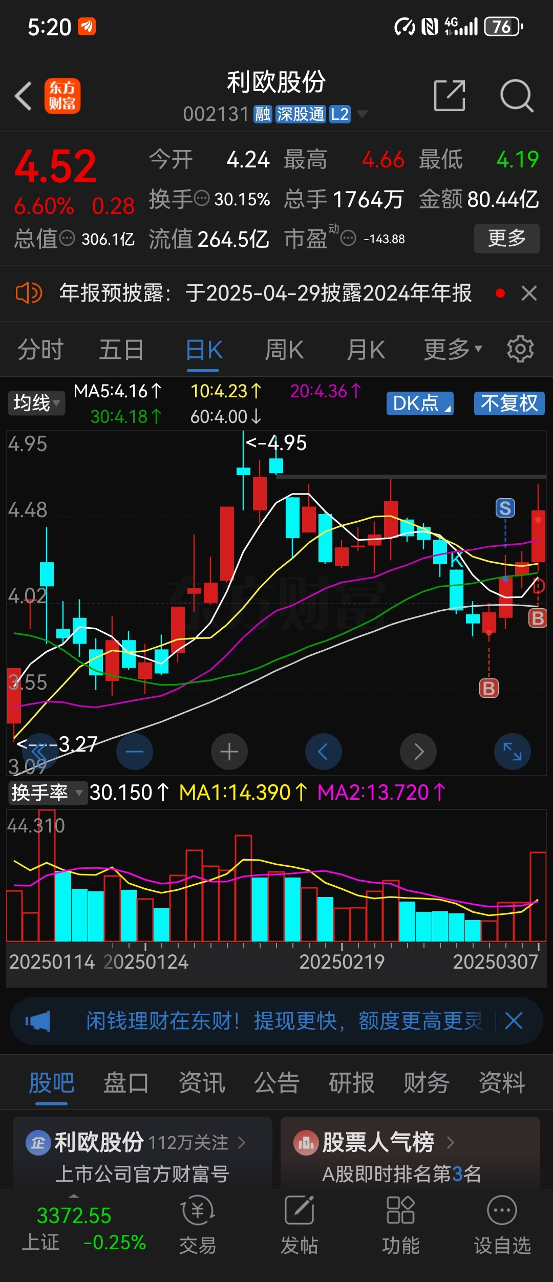The height and width of the screenshot is (1282, 553).
Task: Tap 金额 80.44亿 value
Action: pyautogui.click(x=479, y=199)
